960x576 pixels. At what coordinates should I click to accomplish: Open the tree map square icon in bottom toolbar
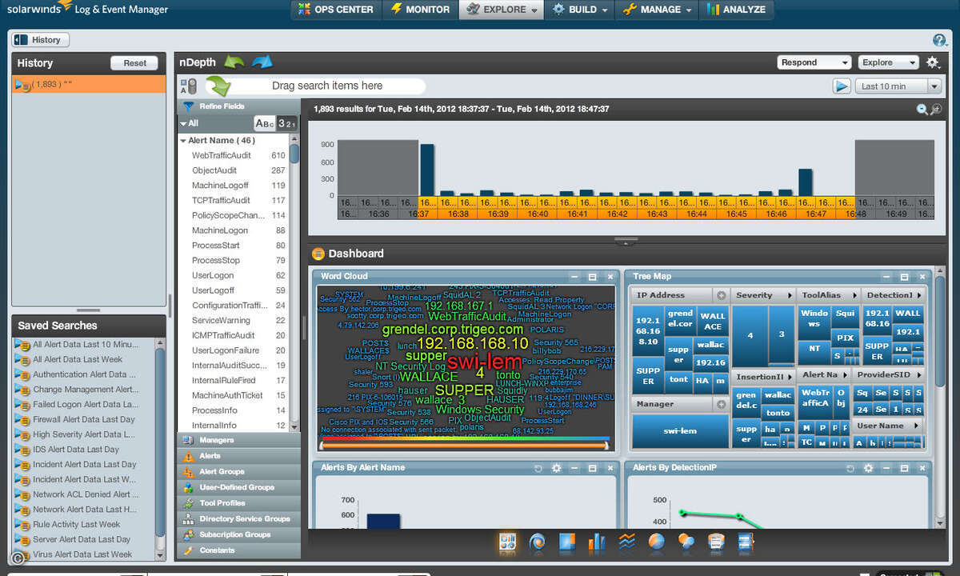click(567, 543)
